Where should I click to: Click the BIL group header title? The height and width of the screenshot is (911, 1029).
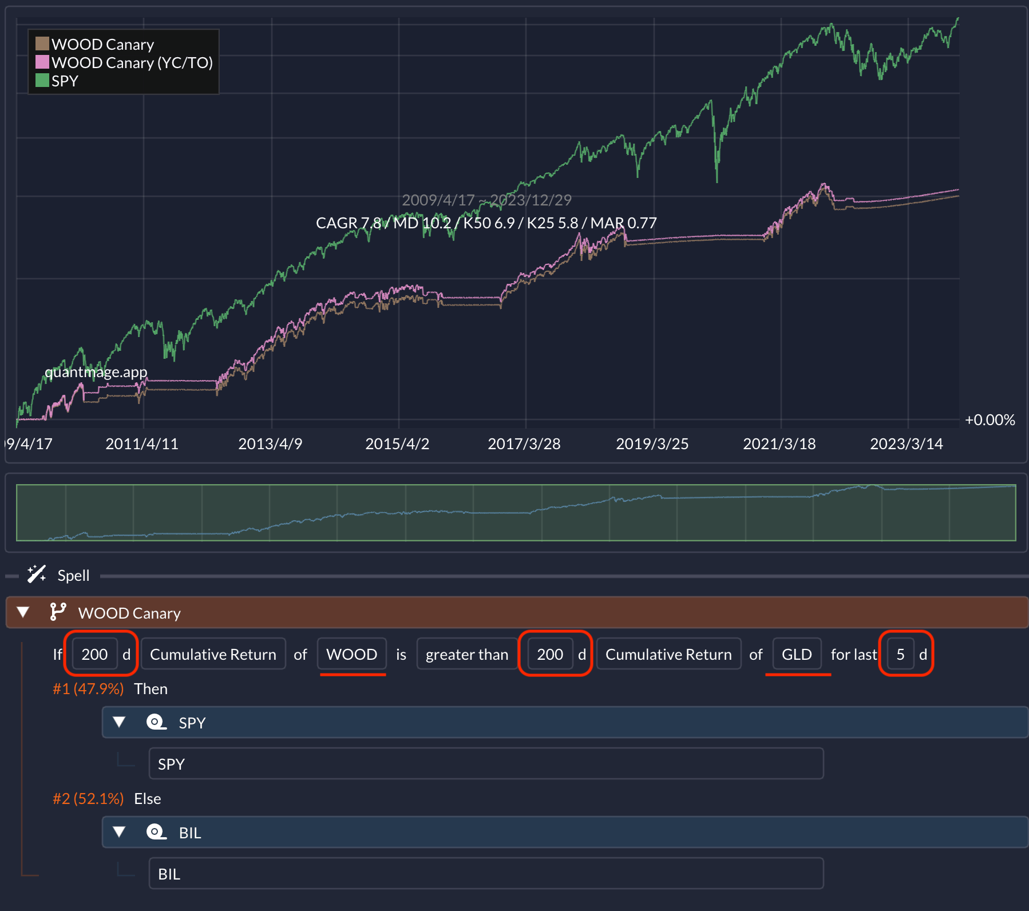click(190, 833)
